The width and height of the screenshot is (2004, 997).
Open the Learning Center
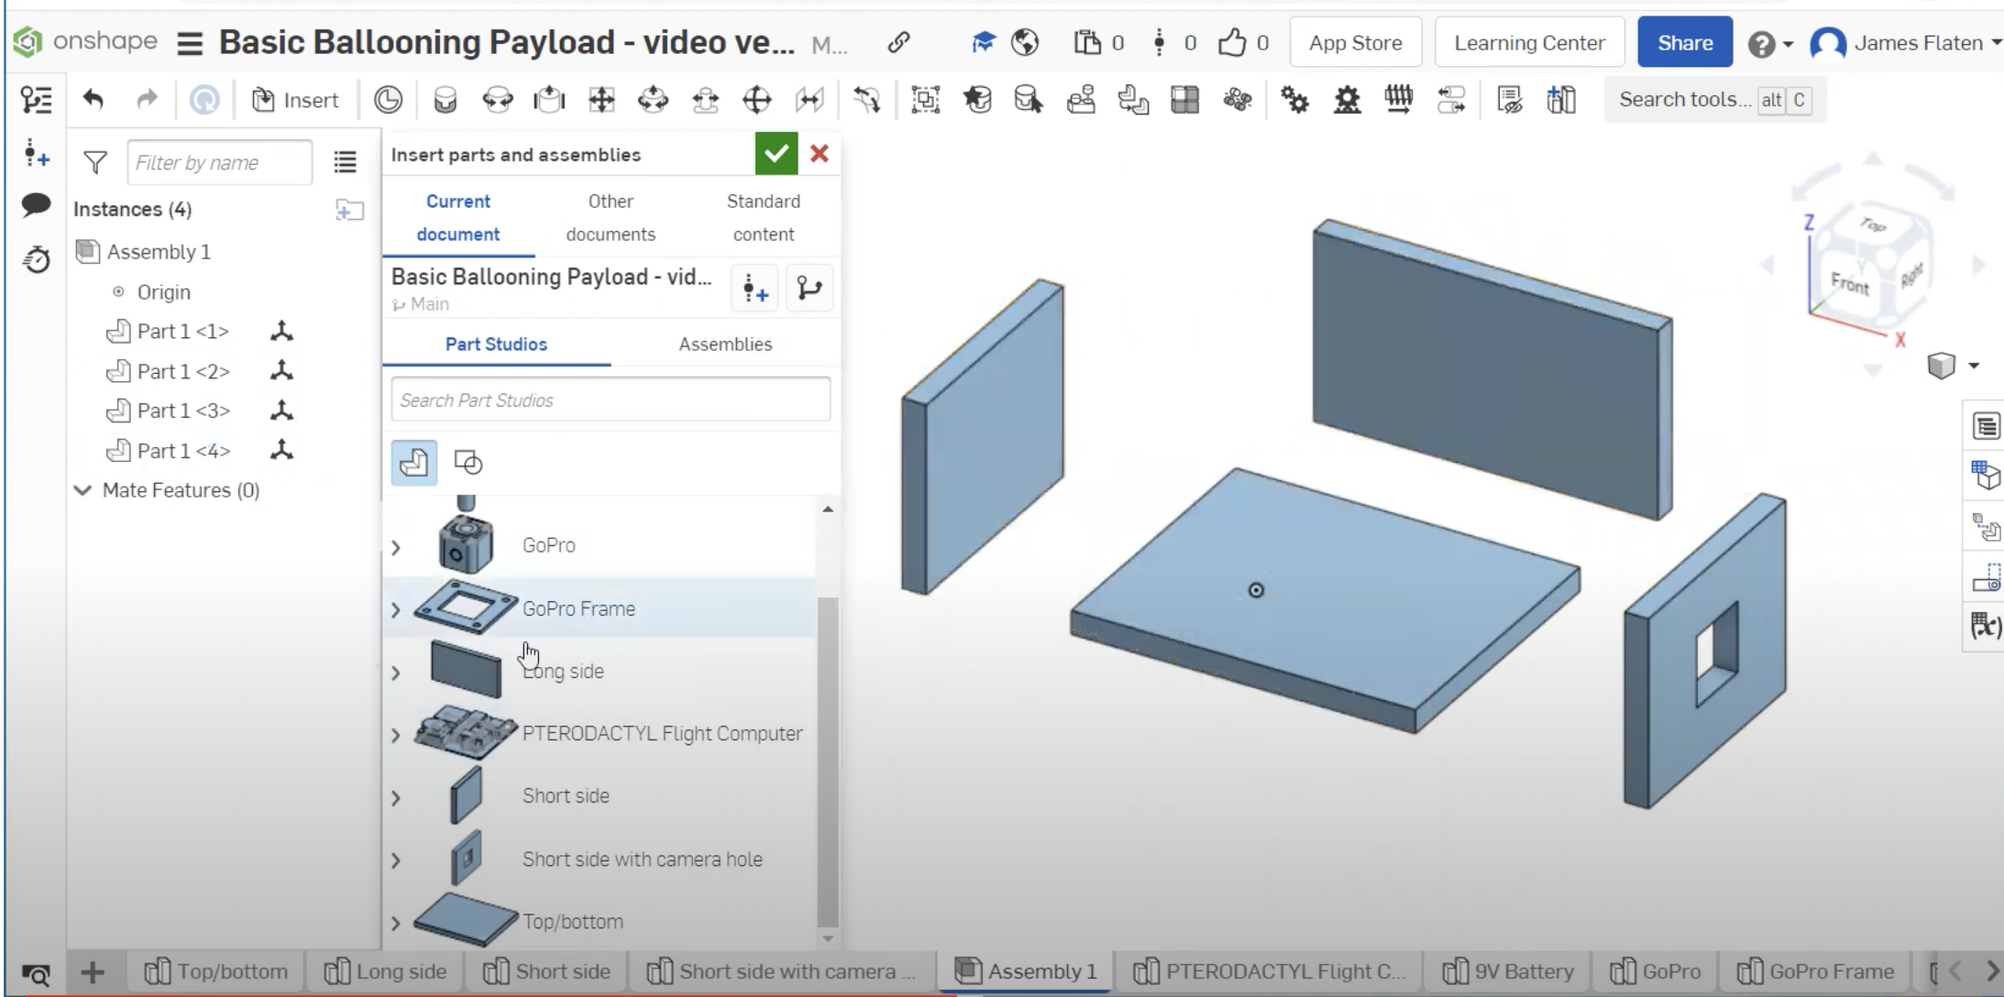pyautogui.click(x=1528, y=43)
